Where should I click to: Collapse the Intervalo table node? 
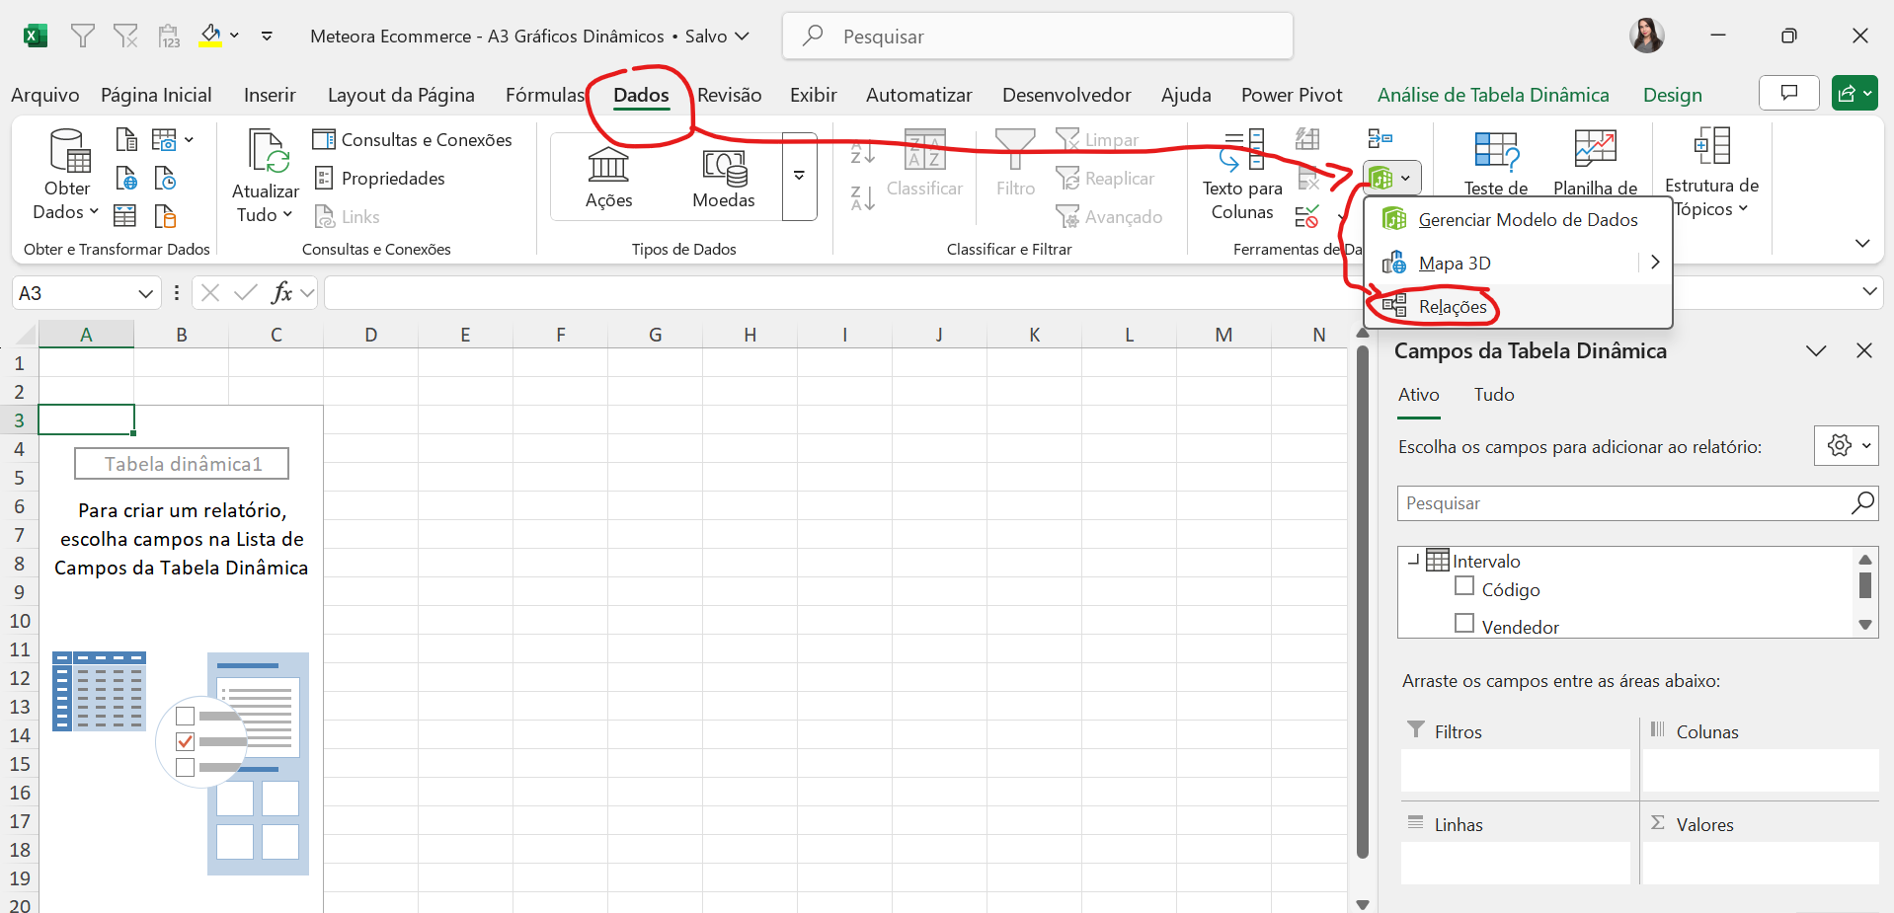1413,560
